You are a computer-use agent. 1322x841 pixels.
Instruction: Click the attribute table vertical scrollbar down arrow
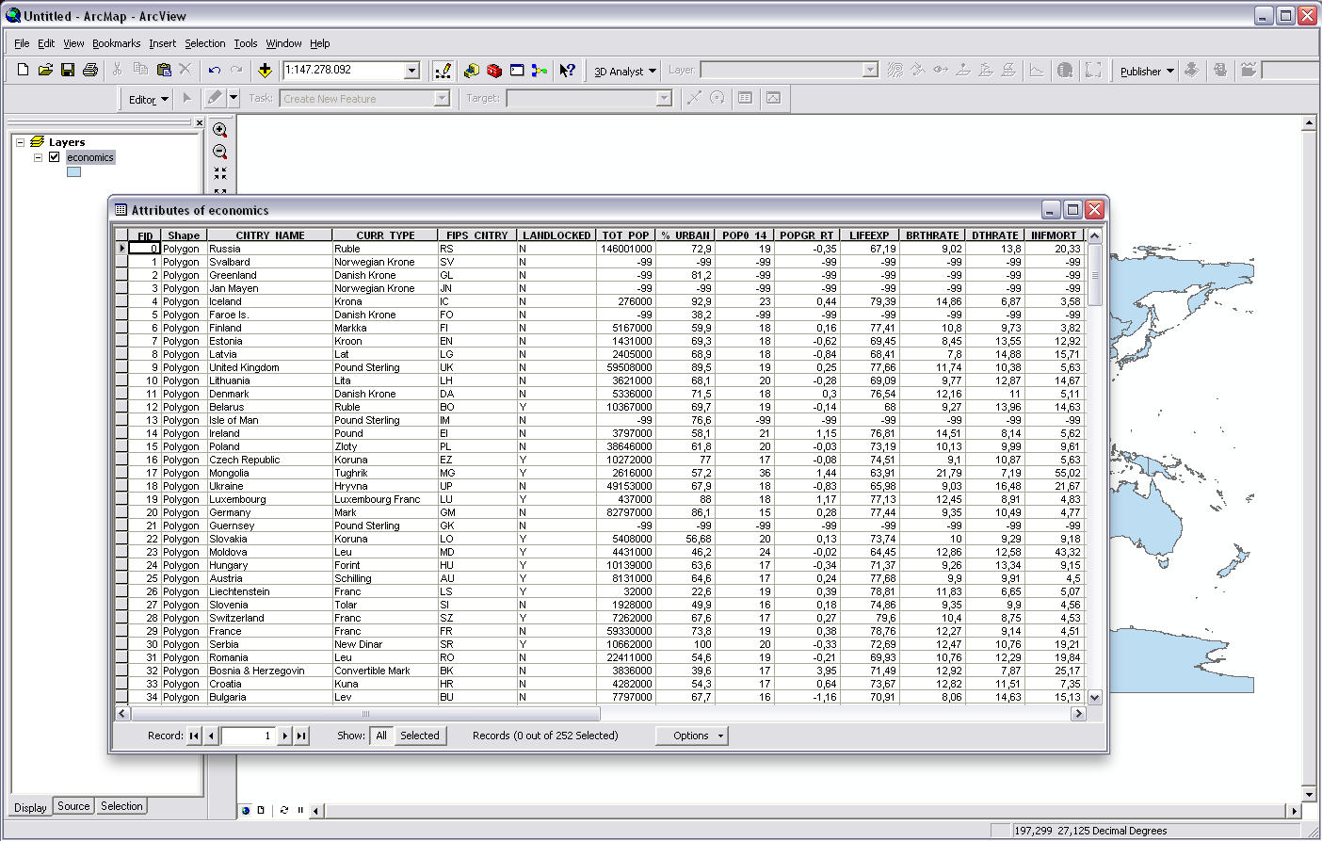coord(1094,698)
